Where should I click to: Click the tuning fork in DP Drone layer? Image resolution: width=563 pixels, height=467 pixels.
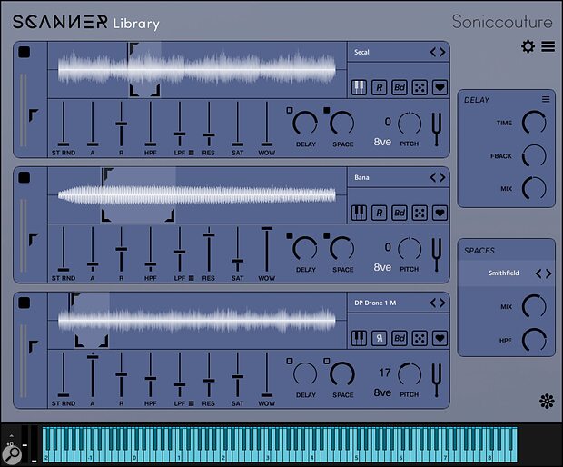[436, 380]
